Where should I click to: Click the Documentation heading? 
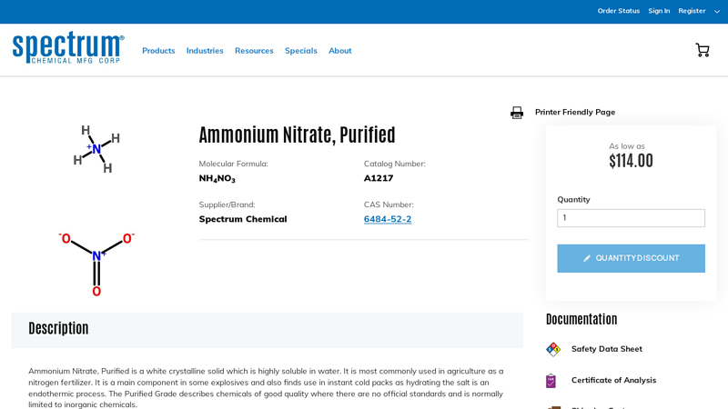coord(581,319)
